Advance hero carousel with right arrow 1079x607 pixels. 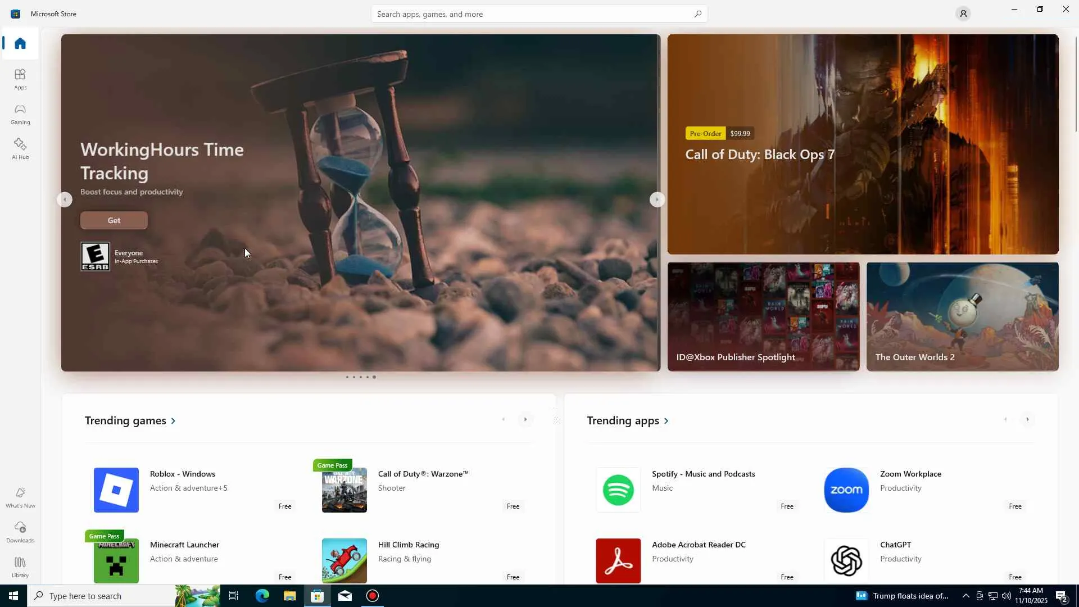[656, 200]
